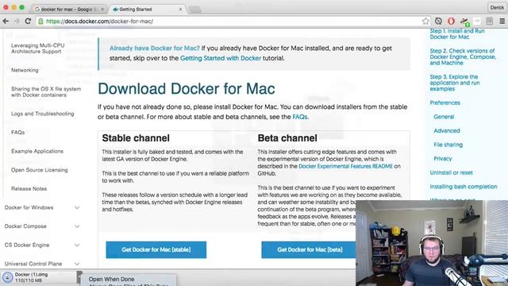Open Sharing the OS X file system link
Image resolution: width=508 pixels, height=286 pixels.
pos(46,92)
